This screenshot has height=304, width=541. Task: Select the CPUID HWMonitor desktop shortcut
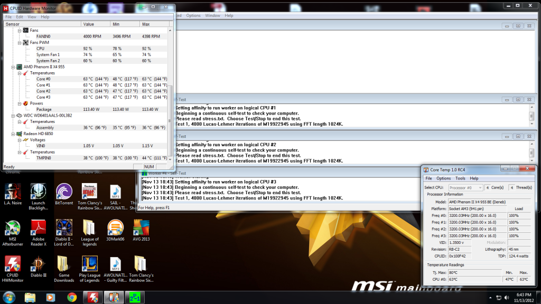pos(13,269)
